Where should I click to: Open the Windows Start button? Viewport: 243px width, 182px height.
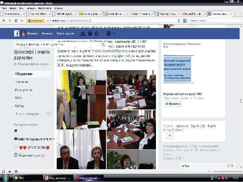click(6, 178)
